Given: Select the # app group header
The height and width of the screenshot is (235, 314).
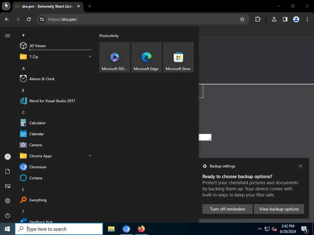Looking at the screenshot, I should (23, 35).
